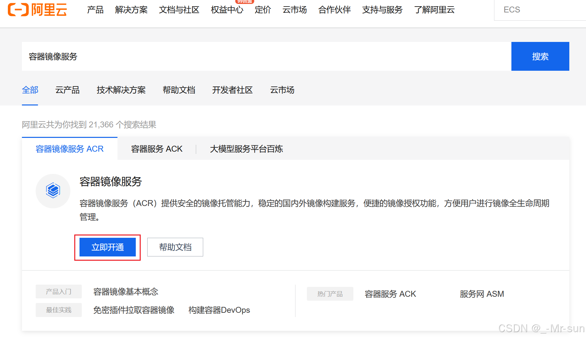This screenshot has width=586, height=338.
Task: Click the 产品入门 label
Action: click(59, 291)
